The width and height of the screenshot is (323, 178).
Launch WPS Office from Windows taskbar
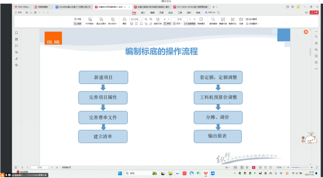(x=206, y=173)
